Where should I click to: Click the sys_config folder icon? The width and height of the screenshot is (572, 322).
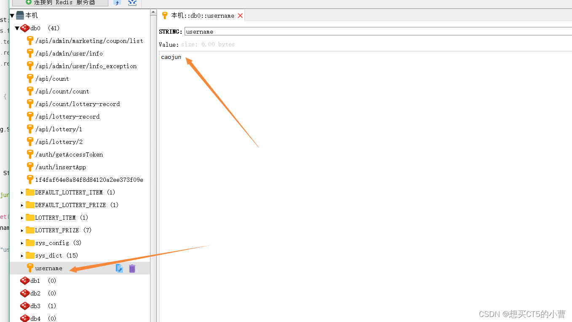pyautogui.click(x=30, y=243)
